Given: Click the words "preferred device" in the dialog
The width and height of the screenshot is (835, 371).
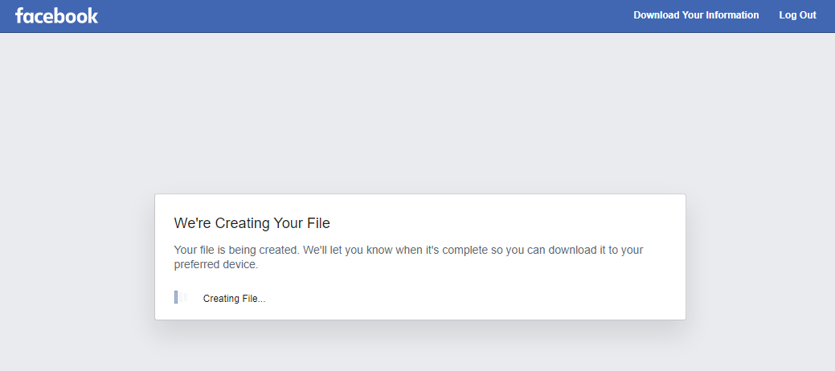Looking at the screenshot, I should point(215,264).
